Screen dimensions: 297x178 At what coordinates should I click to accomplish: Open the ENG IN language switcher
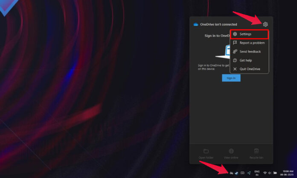[x=257, y=173]
